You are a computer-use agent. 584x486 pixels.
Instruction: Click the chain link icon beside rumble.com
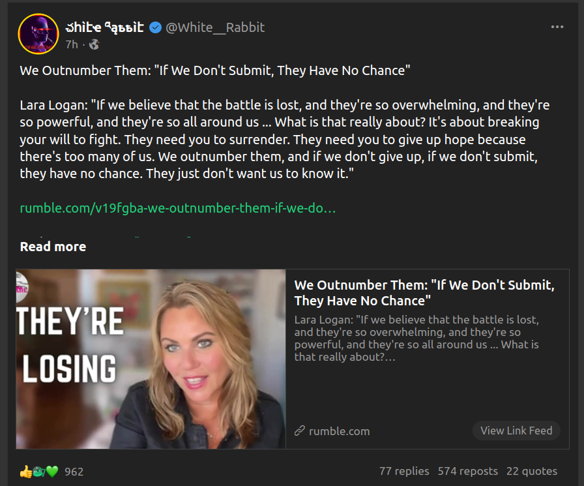pyautogui.click(x=300, y=431)
